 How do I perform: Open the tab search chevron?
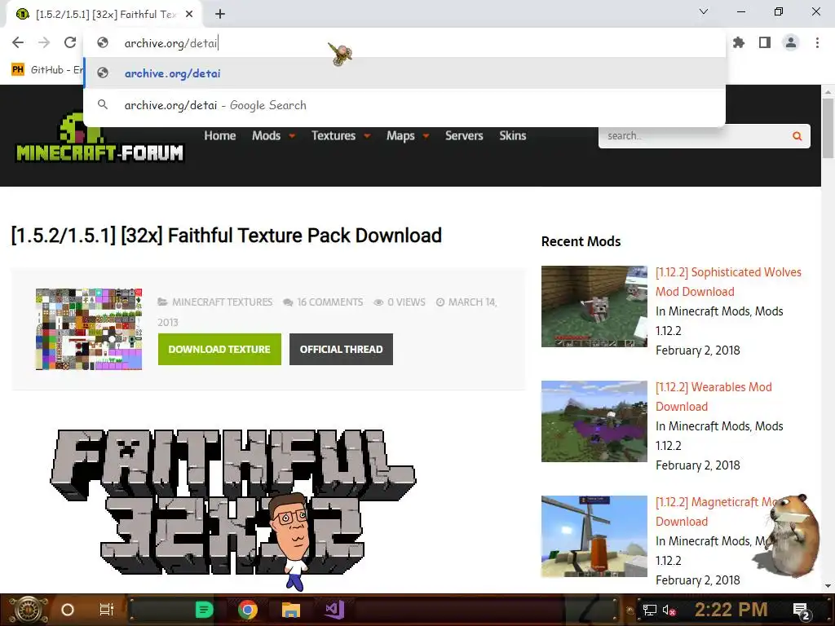coord(704,11)
